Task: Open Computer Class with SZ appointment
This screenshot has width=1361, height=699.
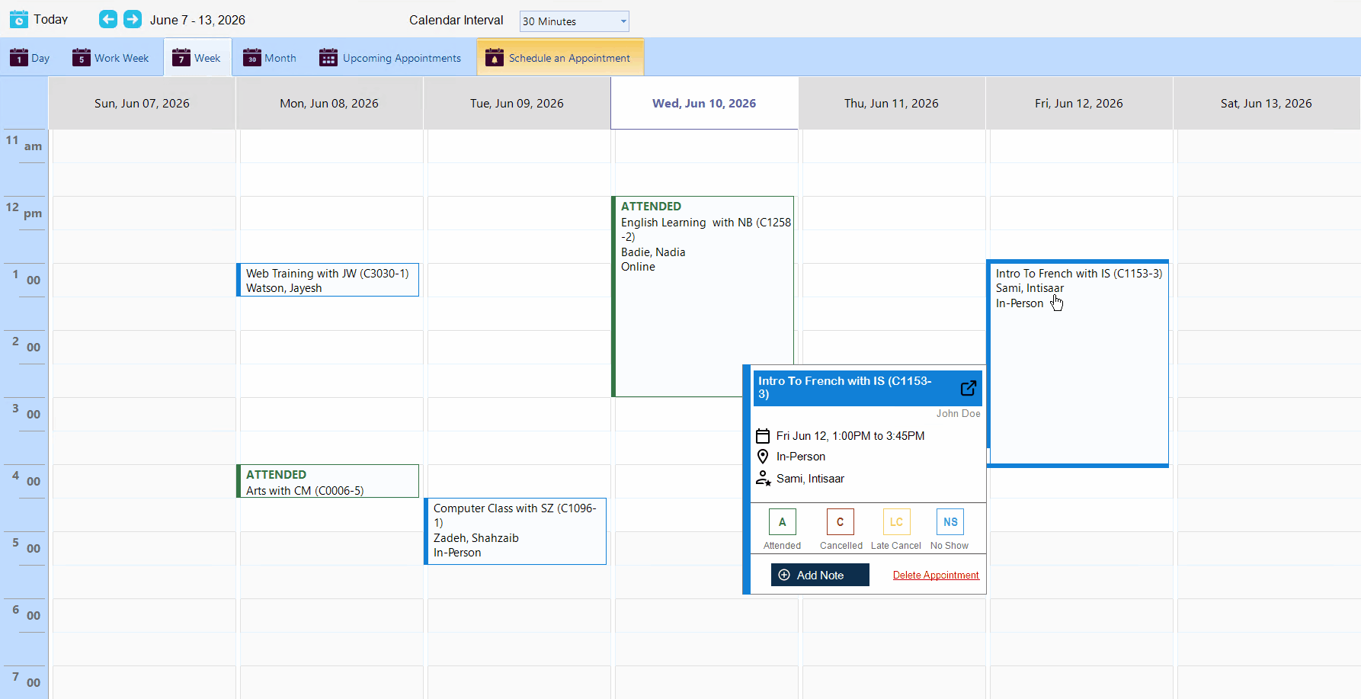Action: (x=515, y=531)
